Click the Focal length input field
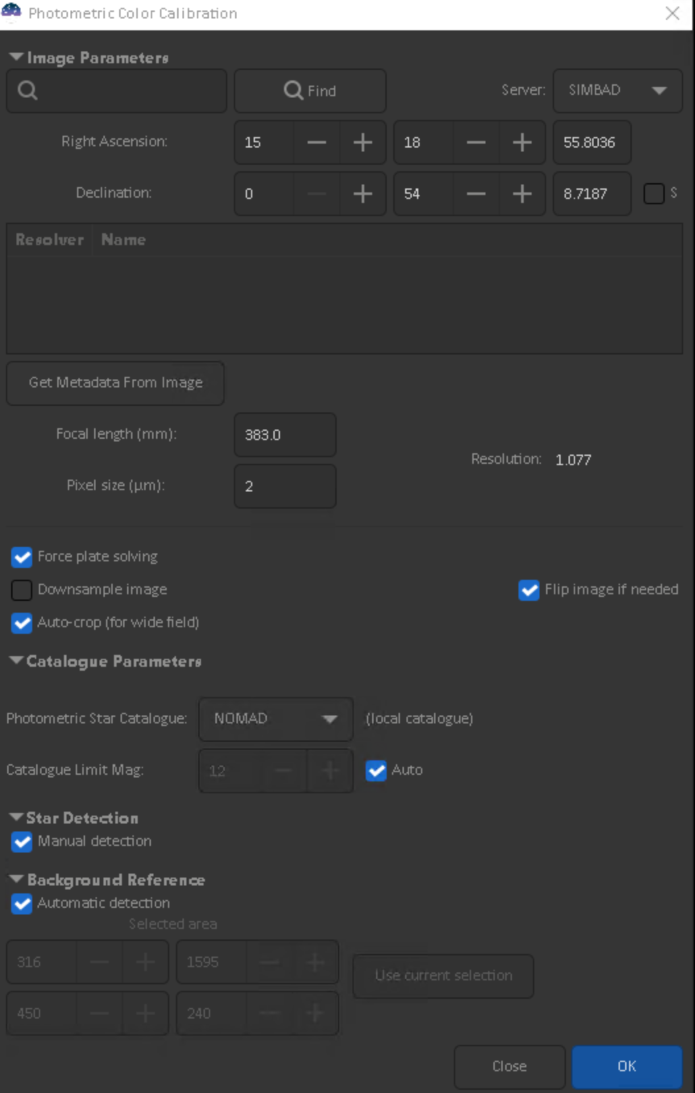Screen dimensions: 695x1093 285,435
